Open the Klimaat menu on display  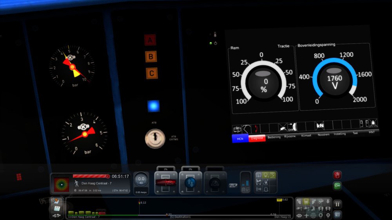(306, 136)
